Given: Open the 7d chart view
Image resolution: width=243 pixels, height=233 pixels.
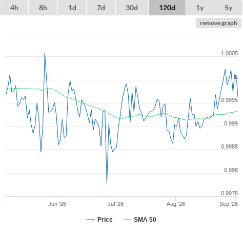Looking at the screenshot, I should point(101,8).
